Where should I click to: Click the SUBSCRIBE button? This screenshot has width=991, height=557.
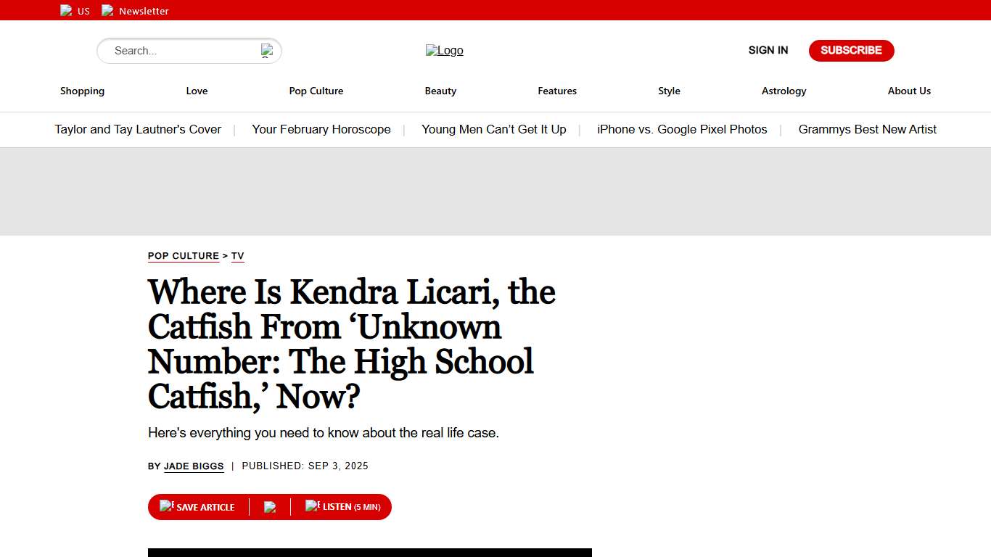click(851, 50)
